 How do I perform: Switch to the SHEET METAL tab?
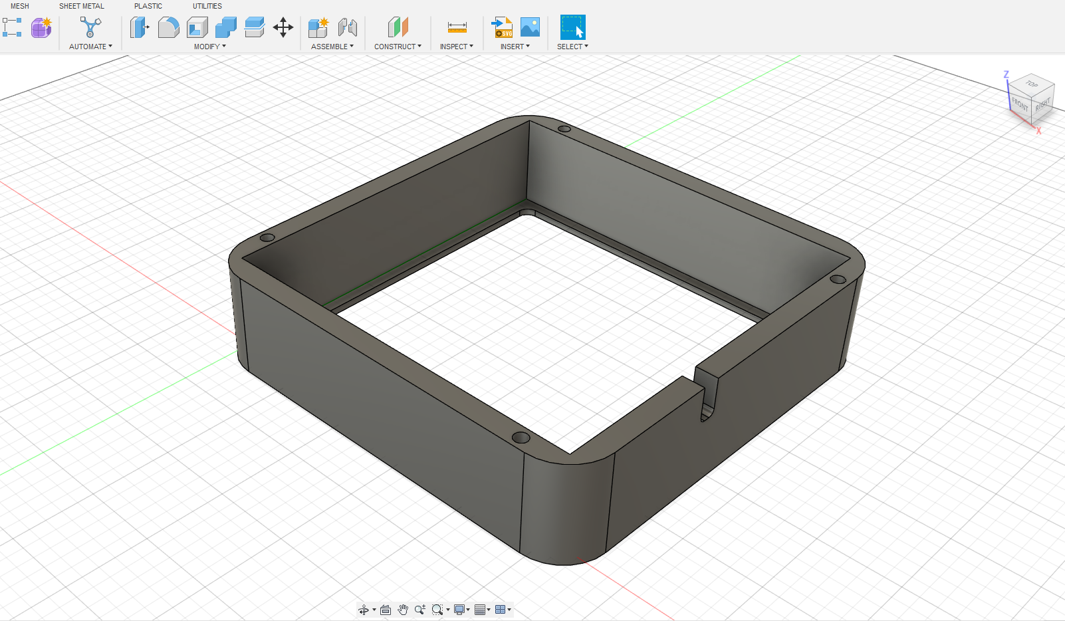click(x=82, y=6)
